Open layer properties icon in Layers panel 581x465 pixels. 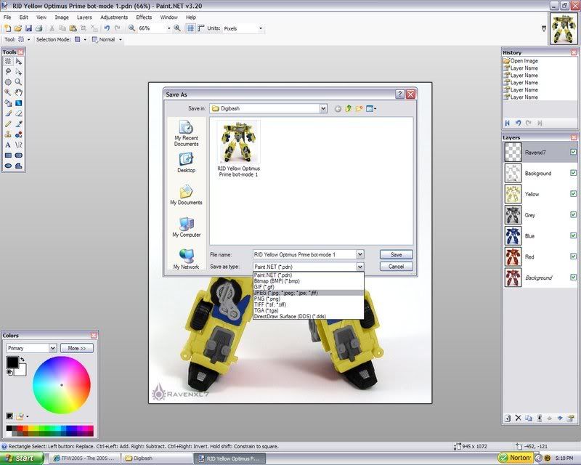(x=571, y=418)
